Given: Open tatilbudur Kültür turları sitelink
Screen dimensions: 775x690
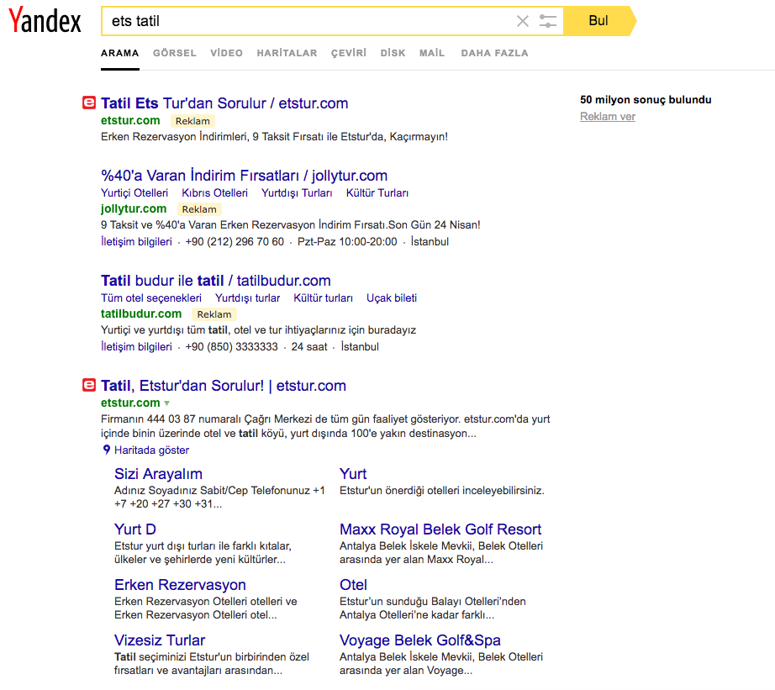Looking at the screenshot, I should (324, 298).
